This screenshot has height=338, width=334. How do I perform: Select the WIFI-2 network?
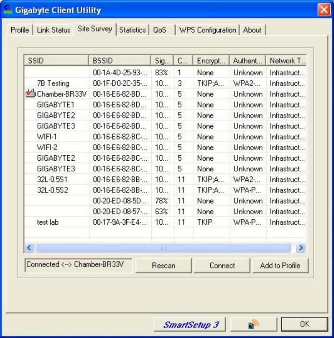[47, 147]
